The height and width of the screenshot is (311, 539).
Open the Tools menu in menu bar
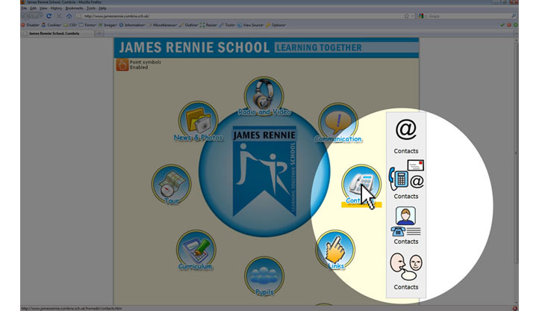(x=91, y=8)
